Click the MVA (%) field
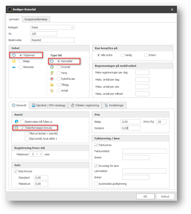Viewport: 191px width, 214px height. [161, 122]
